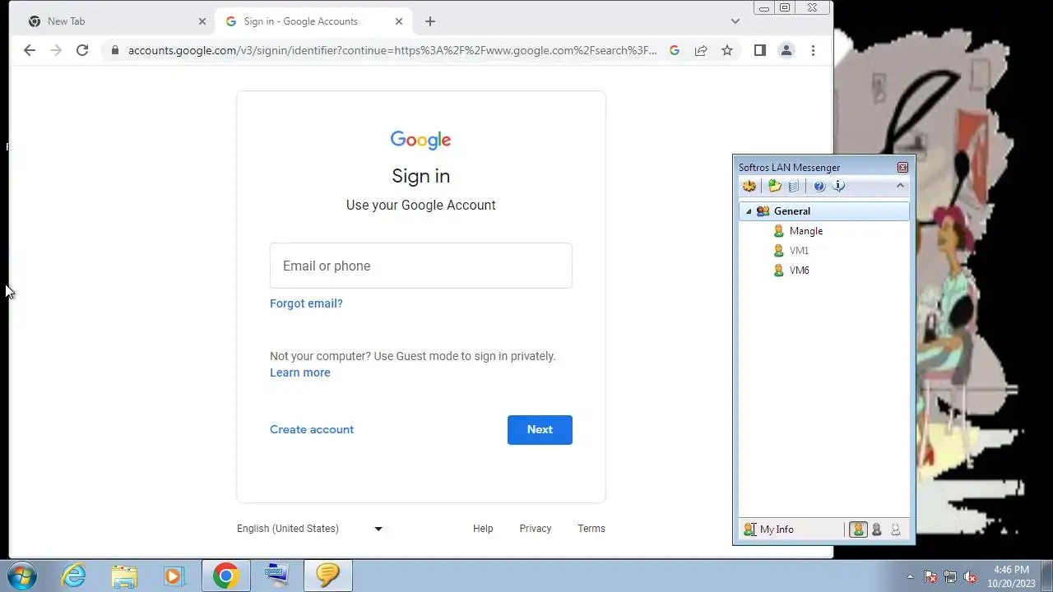Select the General group row
This screenshot has height=592, width=1053.
point(823,211)
